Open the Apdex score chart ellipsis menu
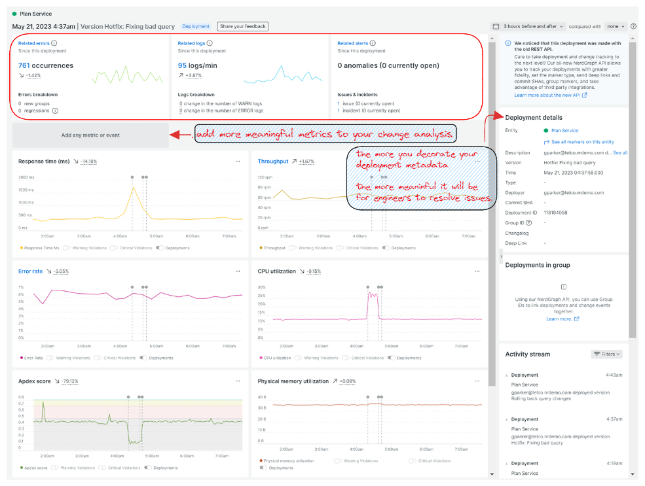The height and width of the screenshot is (486, 645). click(x=238, y=381)
